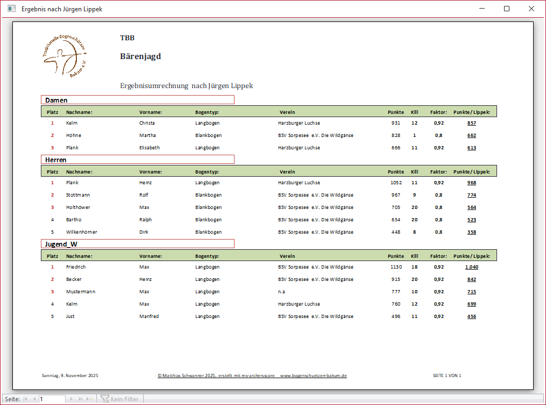Click the underlined 857 score for Kelm
This screenshot has height=405, width=546.
(471, 122)
